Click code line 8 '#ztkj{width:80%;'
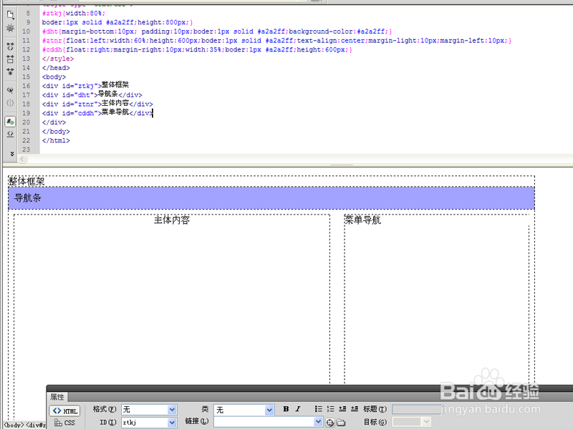 tap(74, 14)
